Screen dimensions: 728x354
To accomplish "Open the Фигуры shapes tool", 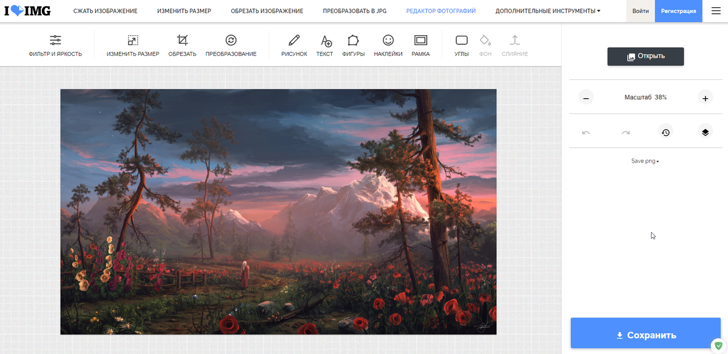I will (354, 45).
